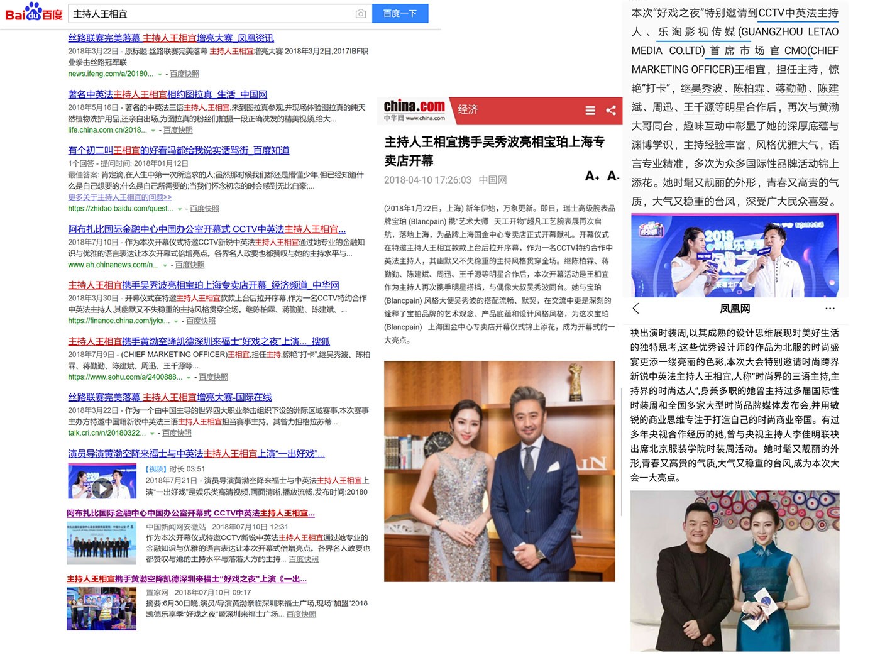Open 百度快照 next to life.china.com.cn
Screen dimensions: 880x660
[178, 130]
